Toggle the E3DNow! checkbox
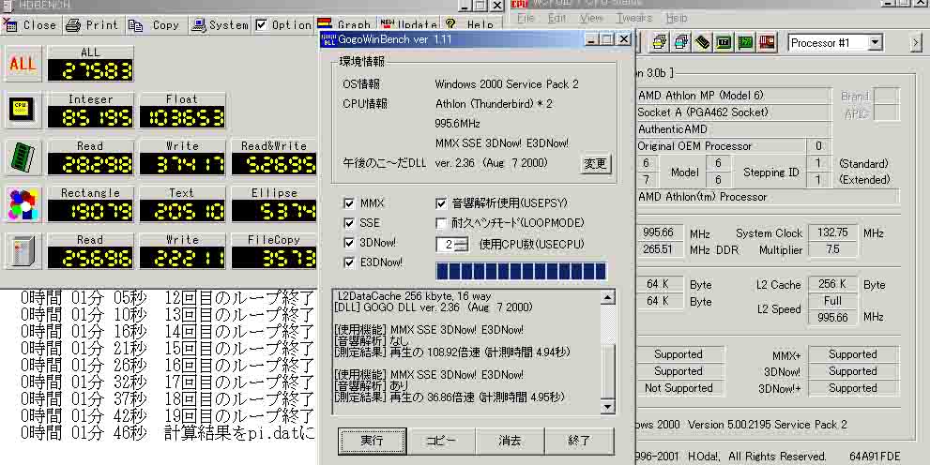The width and height of the screenshot is (930, 465). click(349, 262)
